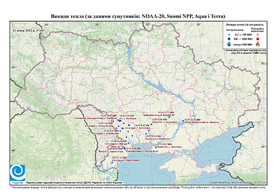Click the UkrHMI spiral logo
The width and height of the screenshot is (276, 195).
[x=18, y=173]
